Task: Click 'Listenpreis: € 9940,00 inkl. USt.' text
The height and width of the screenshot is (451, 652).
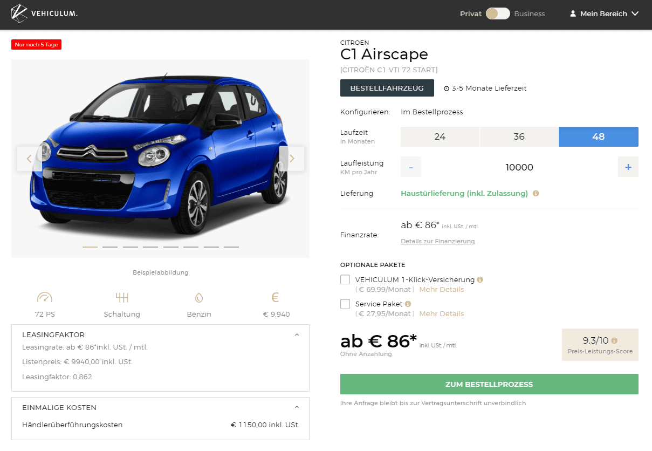Action: (77, 361)
